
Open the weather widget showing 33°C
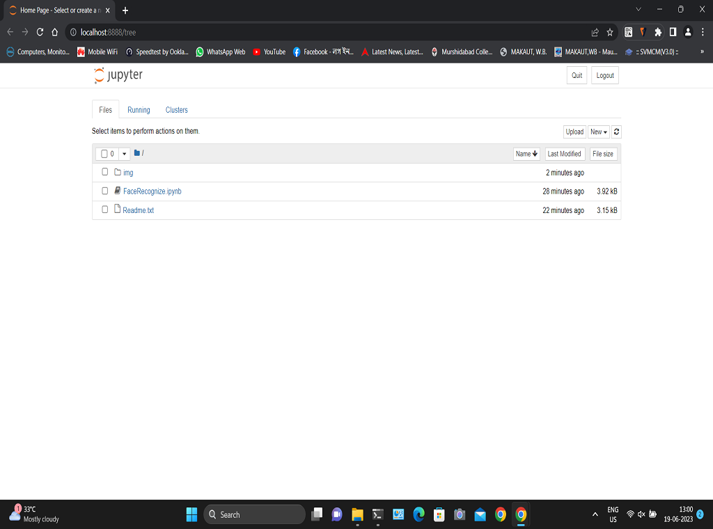(35, 514)
